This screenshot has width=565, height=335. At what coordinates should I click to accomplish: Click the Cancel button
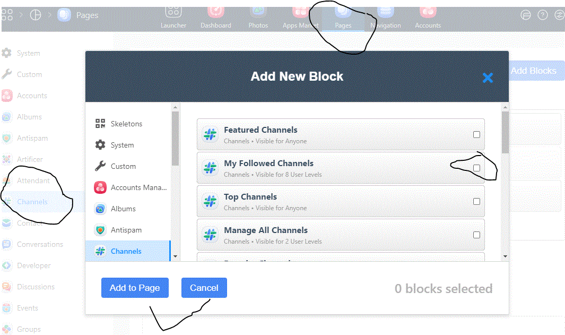204,288
